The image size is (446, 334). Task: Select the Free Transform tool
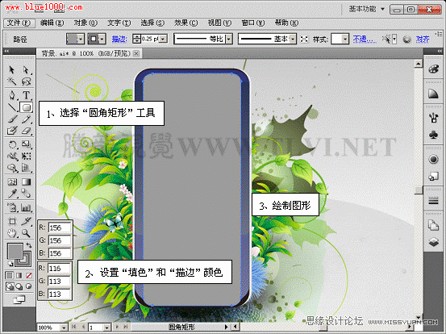(26, 156)
